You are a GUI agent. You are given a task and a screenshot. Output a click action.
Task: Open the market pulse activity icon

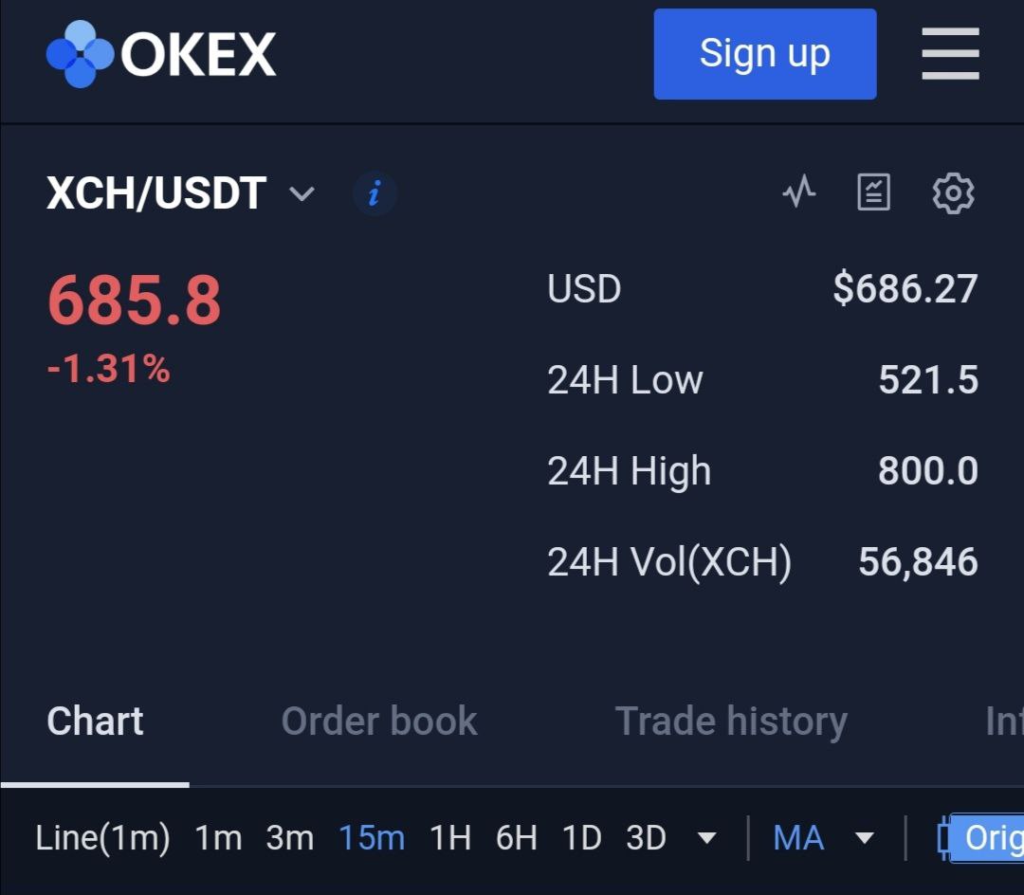[799, 192]
